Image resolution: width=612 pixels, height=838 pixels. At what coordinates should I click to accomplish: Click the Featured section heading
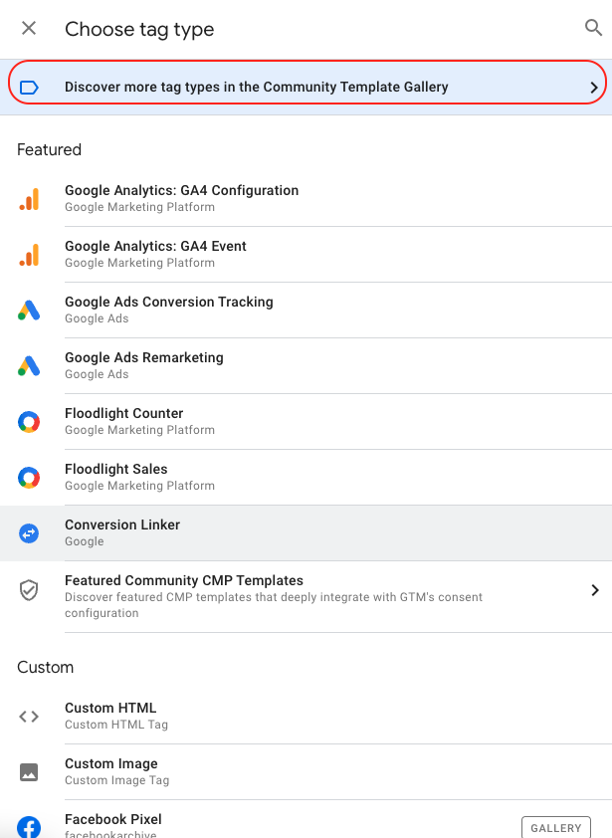coord(49,149)
